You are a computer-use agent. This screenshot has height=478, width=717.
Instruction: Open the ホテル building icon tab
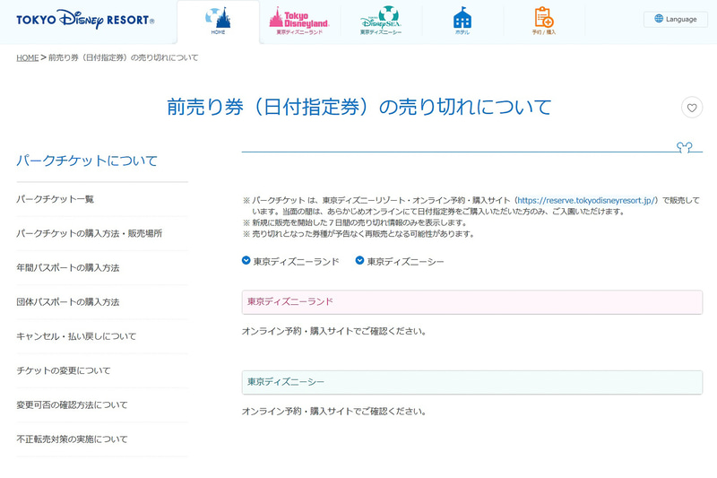[x=462, y=22]
